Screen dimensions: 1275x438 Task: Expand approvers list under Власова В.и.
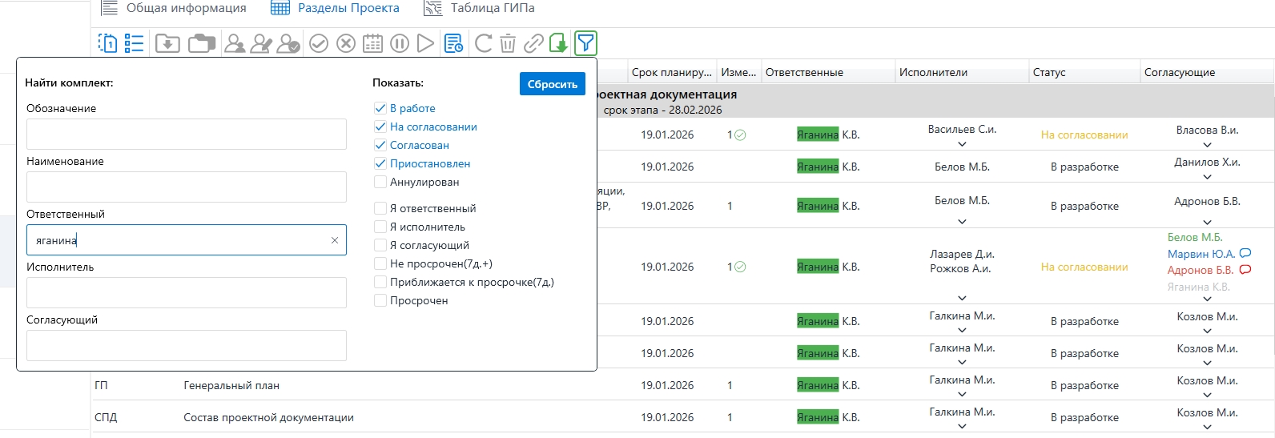coord(1207,145)
